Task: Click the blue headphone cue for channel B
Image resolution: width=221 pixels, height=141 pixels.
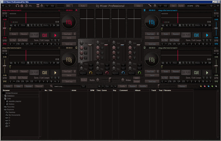Action: pyautogui.click(x=123, y=73)
